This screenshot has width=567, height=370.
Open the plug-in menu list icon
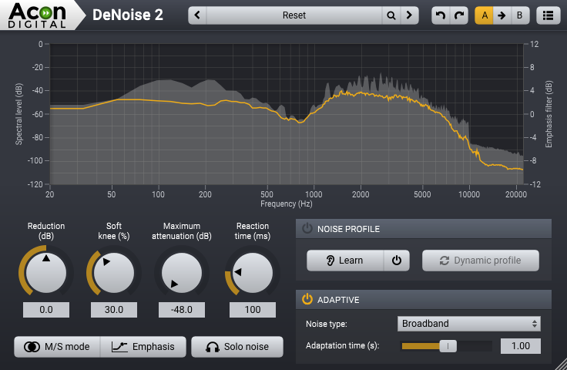549,15
